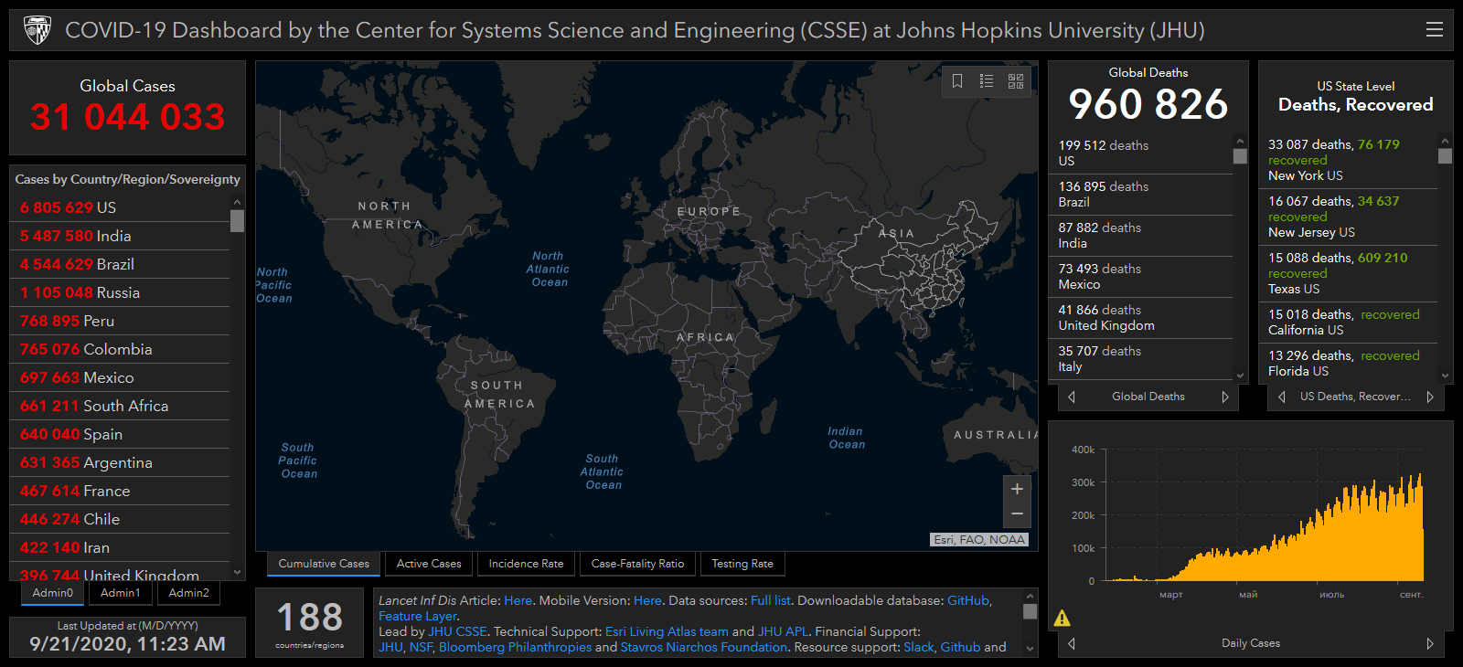This screenshot has height=667, width=1463.
Task: Select the New York US state entry
Action: tap(1348, 160)
